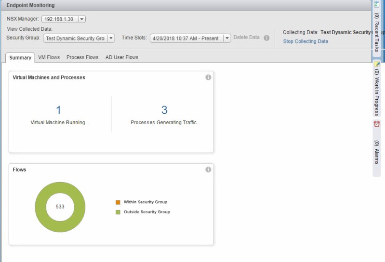Click the info icon in Flows panel
385x262 pixels.
208,170
